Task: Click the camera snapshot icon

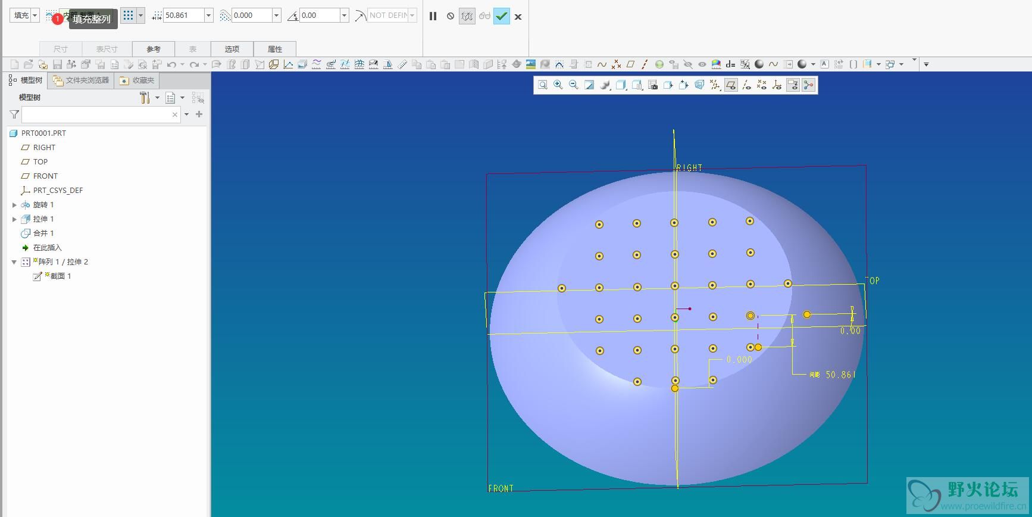Action: pos(653,85)
